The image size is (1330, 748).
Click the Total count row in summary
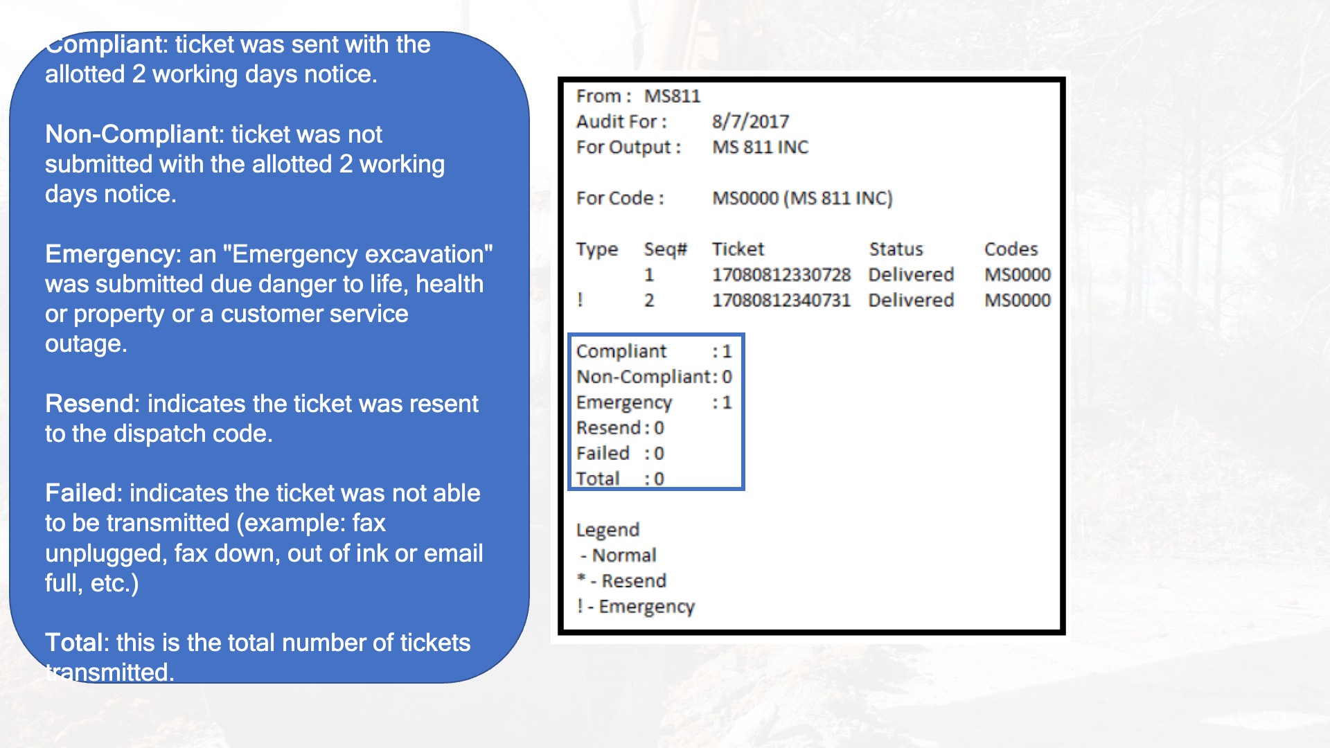620,479
